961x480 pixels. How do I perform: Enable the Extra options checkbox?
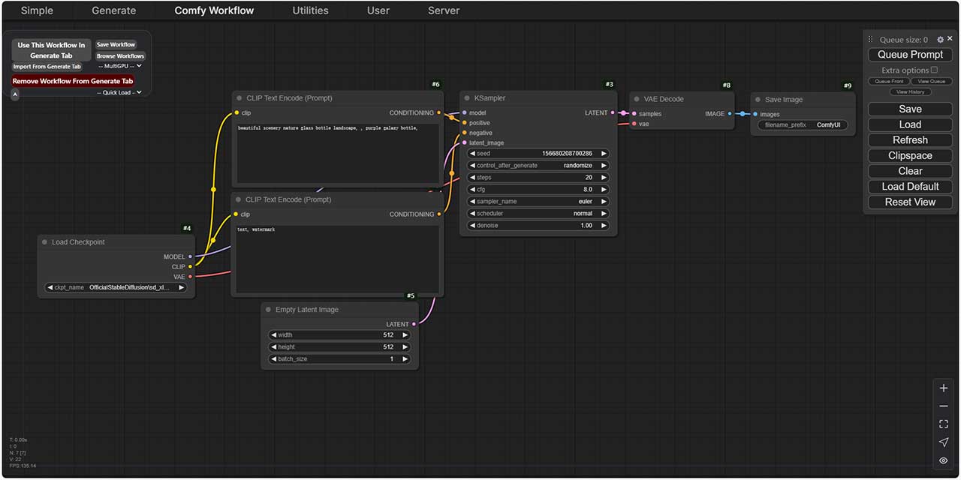point(934,70)
